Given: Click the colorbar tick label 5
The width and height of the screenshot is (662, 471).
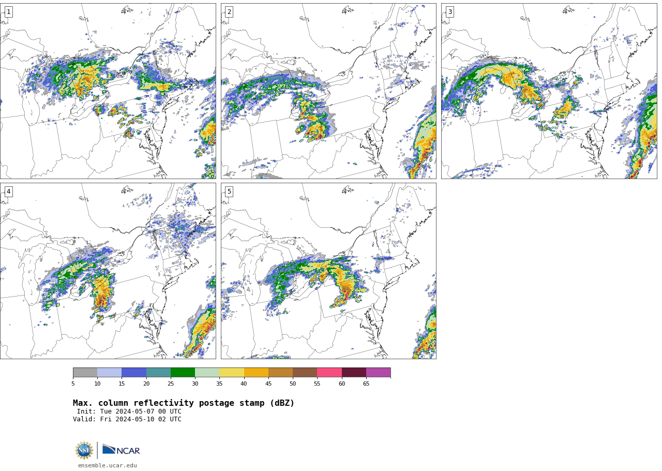Looking at the screenshot, I should pyautogui.click(x=73, y=384).
